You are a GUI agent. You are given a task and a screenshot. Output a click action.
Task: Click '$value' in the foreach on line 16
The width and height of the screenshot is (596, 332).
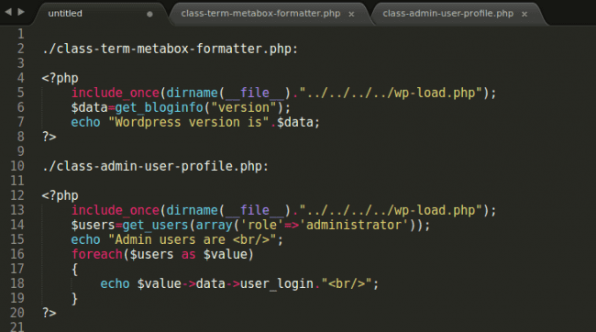(x=226, y=254)
